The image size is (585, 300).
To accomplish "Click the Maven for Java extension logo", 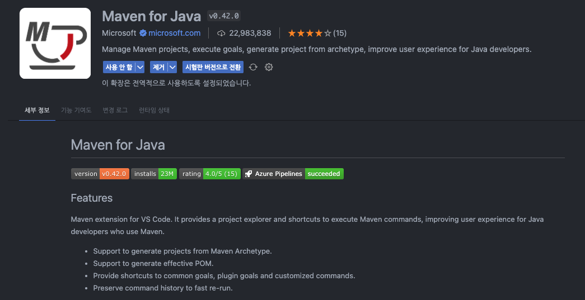I will click(55, 44).
